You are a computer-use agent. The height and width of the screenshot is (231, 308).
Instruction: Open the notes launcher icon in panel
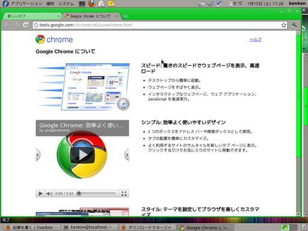pyautogui.click(x=111, y=4)
